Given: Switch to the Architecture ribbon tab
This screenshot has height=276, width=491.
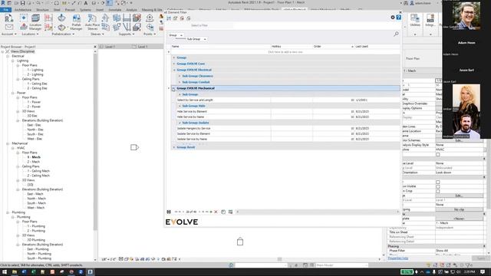Looking at the screenshot, I should [x=23, y=10].
